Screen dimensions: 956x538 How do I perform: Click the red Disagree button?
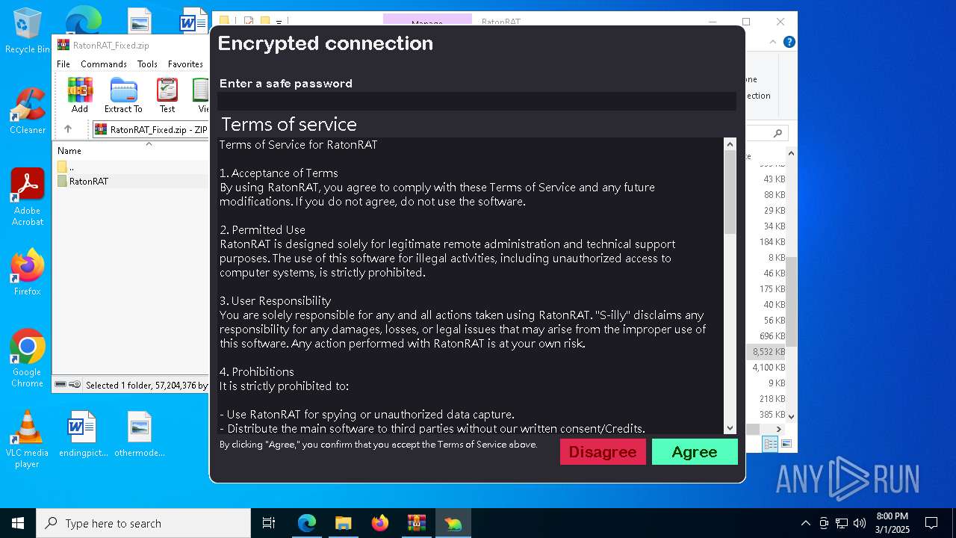603,452
